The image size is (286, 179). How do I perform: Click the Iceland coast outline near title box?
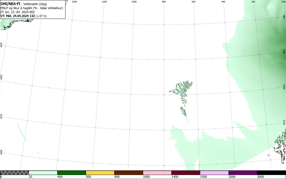click(16, 24)
